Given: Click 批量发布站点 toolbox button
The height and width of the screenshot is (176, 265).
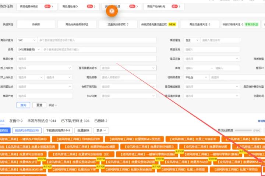Looking at the screenshot, I should [x=185, y=162].
